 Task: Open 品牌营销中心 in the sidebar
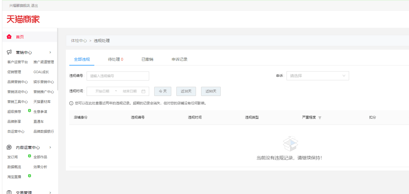tap(18, 82)
